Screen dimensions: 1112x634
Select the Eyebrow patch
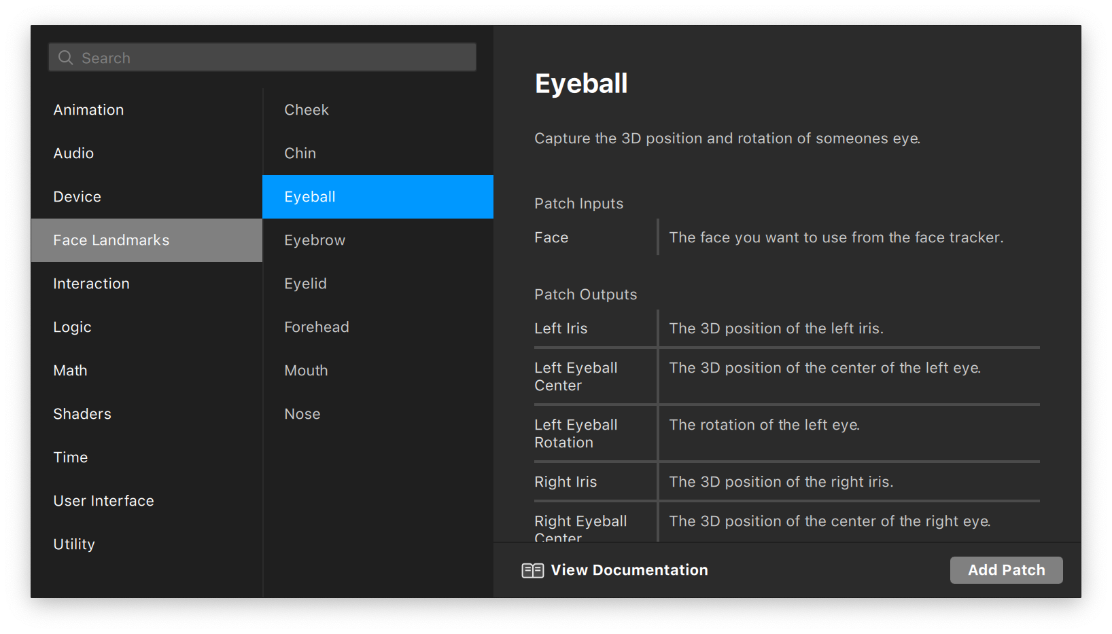point(315,240)
